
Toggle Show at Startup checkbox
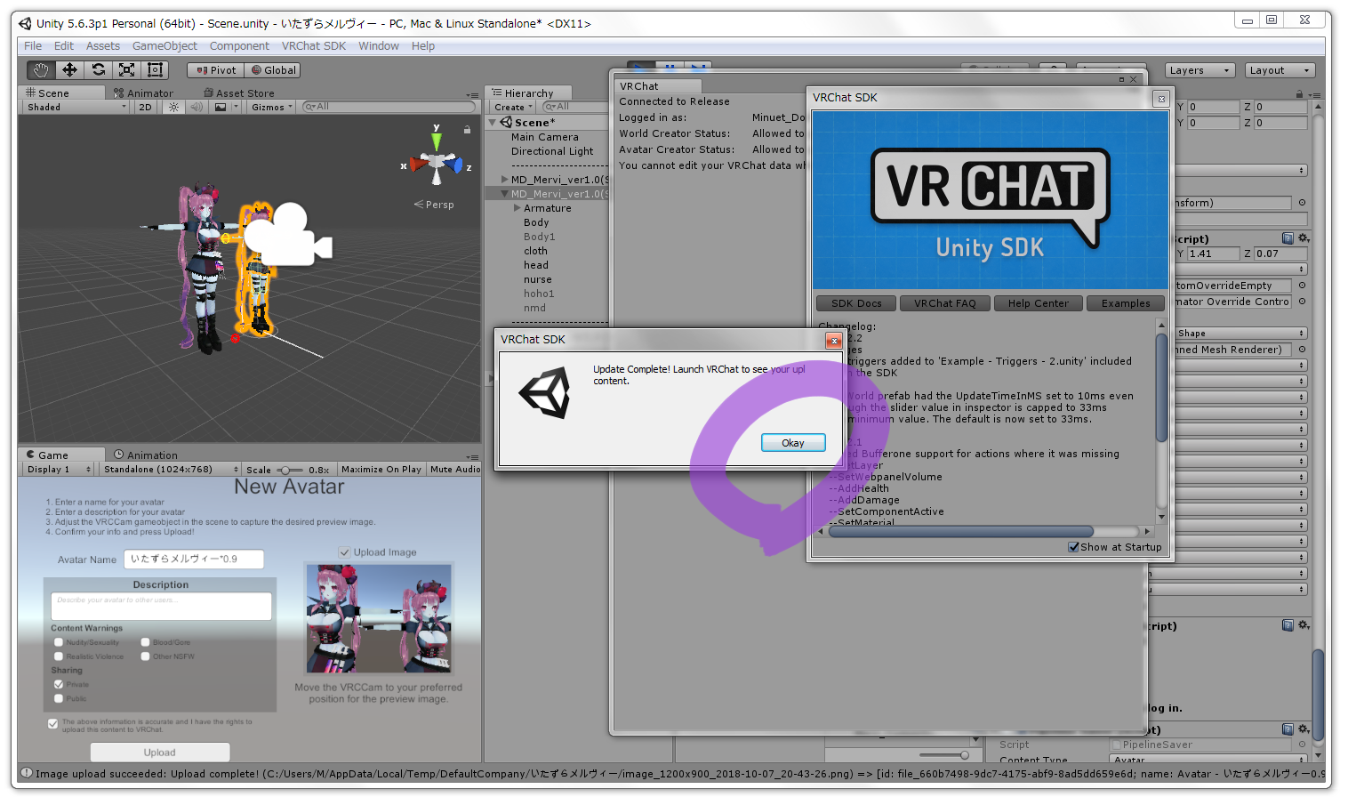(1073, 547)
